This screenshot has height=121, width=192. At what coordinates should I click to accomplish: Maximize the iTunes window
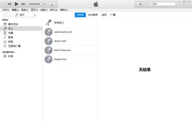184,2
